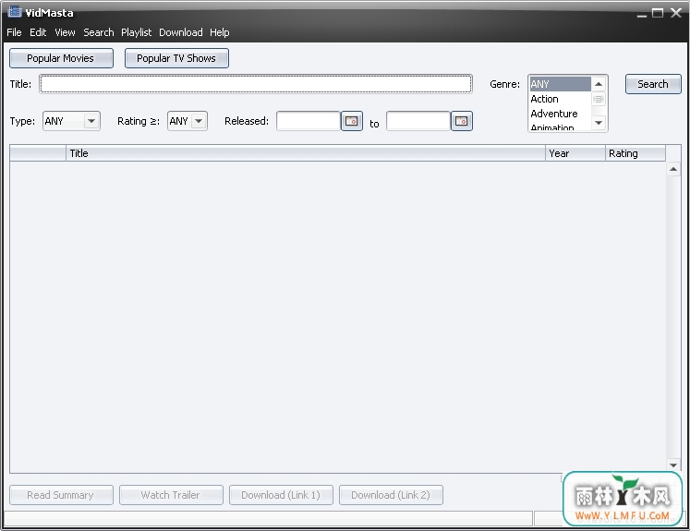Open calendar picker for Released start date
Viewport: 690px width, 531px height.
coord(352,121)
